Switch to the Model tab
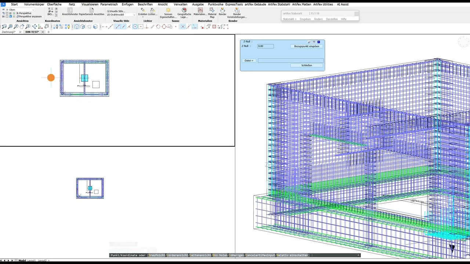 pos(22,260)
